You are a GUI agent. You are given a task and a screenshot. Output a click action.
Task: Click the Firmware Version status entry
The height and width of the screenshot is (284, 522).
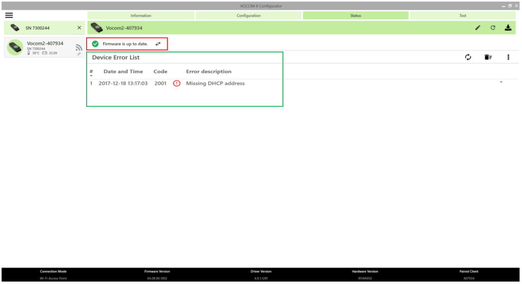point(157,275)
